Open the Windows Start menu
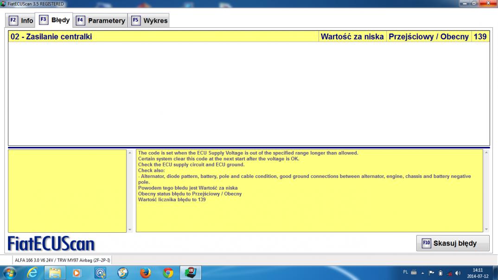The image size is (498, 280). [9, 273]
